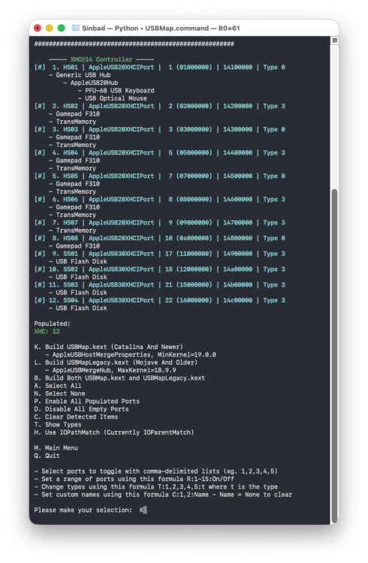Click the '6. HS06' port row
The height and width of the screenshot is (563, 368).
159,199
